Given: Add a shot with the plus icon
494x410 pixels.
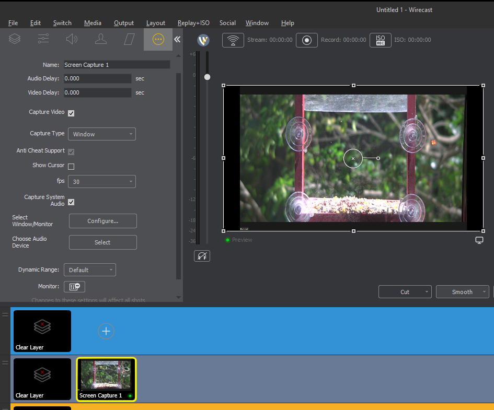Looking at the screenshot, I should 106,331.
